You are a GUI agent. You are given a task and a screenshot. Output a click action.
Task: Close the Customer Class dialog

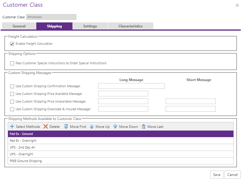point(237,5)
